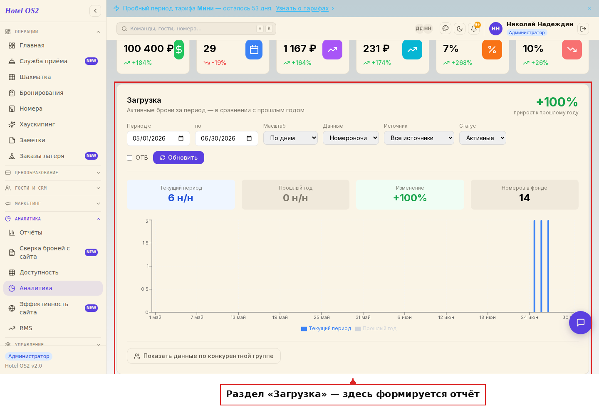Click the green dollar revenue icon
This screenshot has width=599, height=415.
[179, 49]
